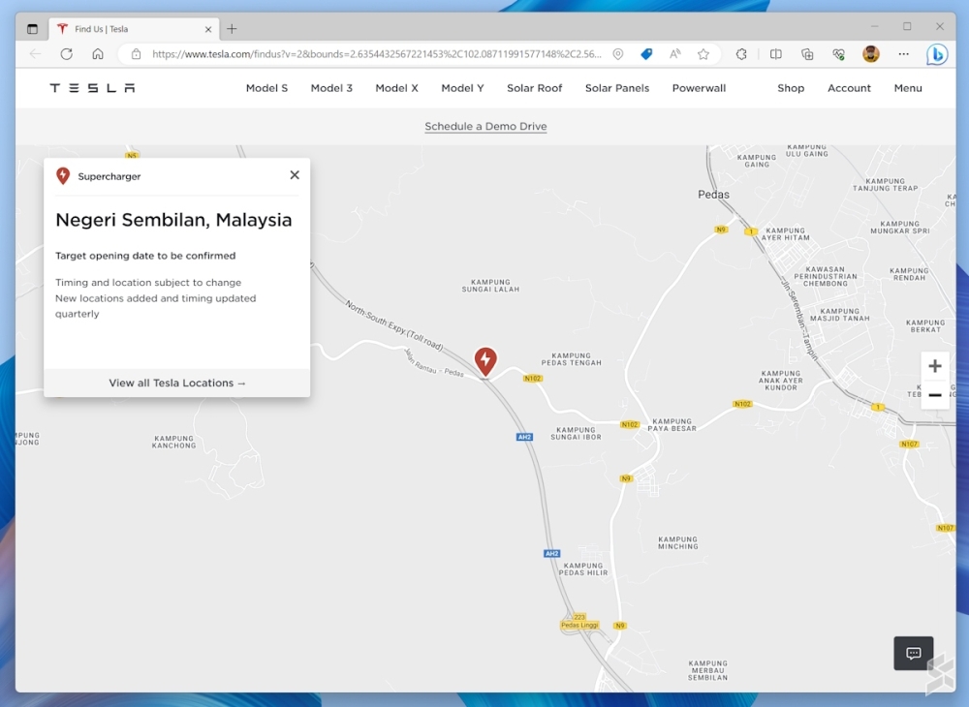Open Settings and more ellipsis
This screenshot has width=969, height=707.
tap(903, 54)
